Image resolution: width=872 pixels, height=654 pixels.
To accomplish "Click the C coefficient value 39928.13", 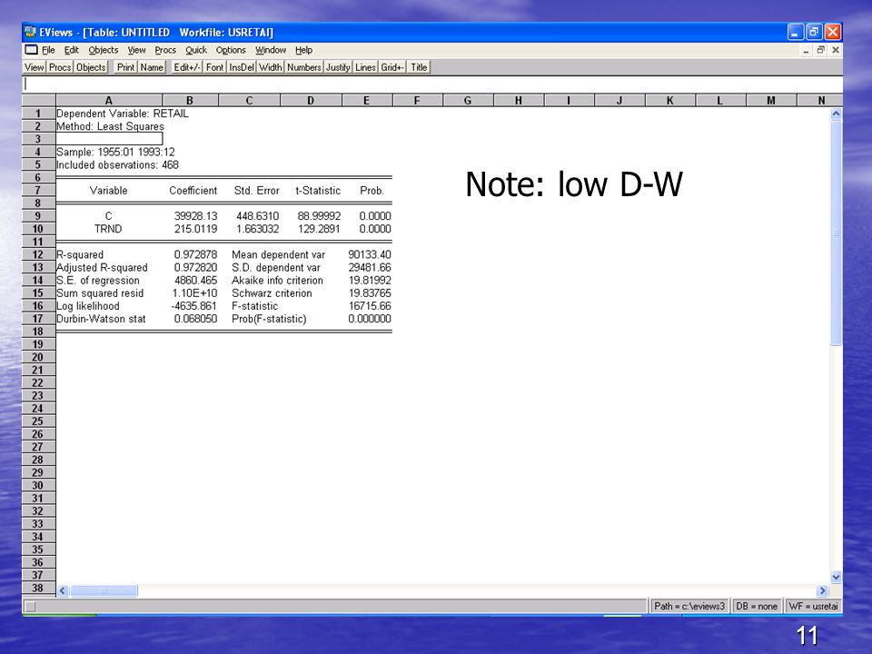I will [x=195, y=216].
